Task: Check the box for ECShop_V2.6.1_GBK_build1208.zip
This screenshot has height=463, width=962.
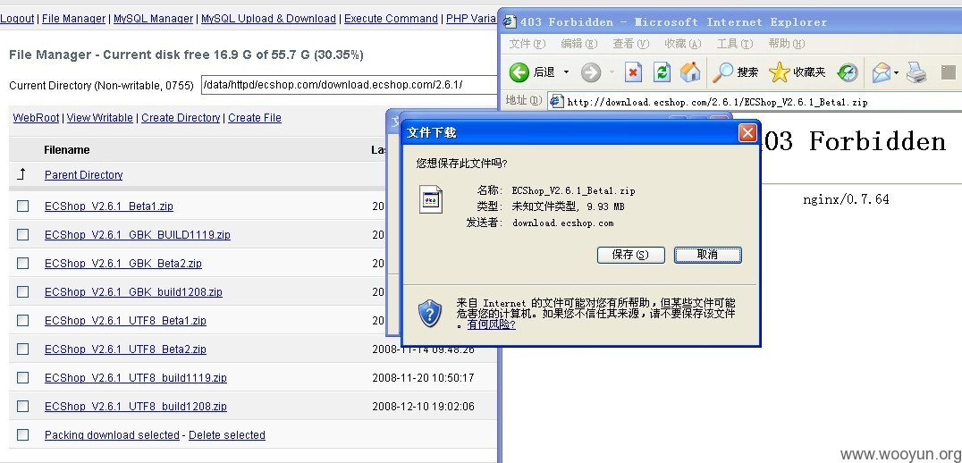Action: click(22, 292)
